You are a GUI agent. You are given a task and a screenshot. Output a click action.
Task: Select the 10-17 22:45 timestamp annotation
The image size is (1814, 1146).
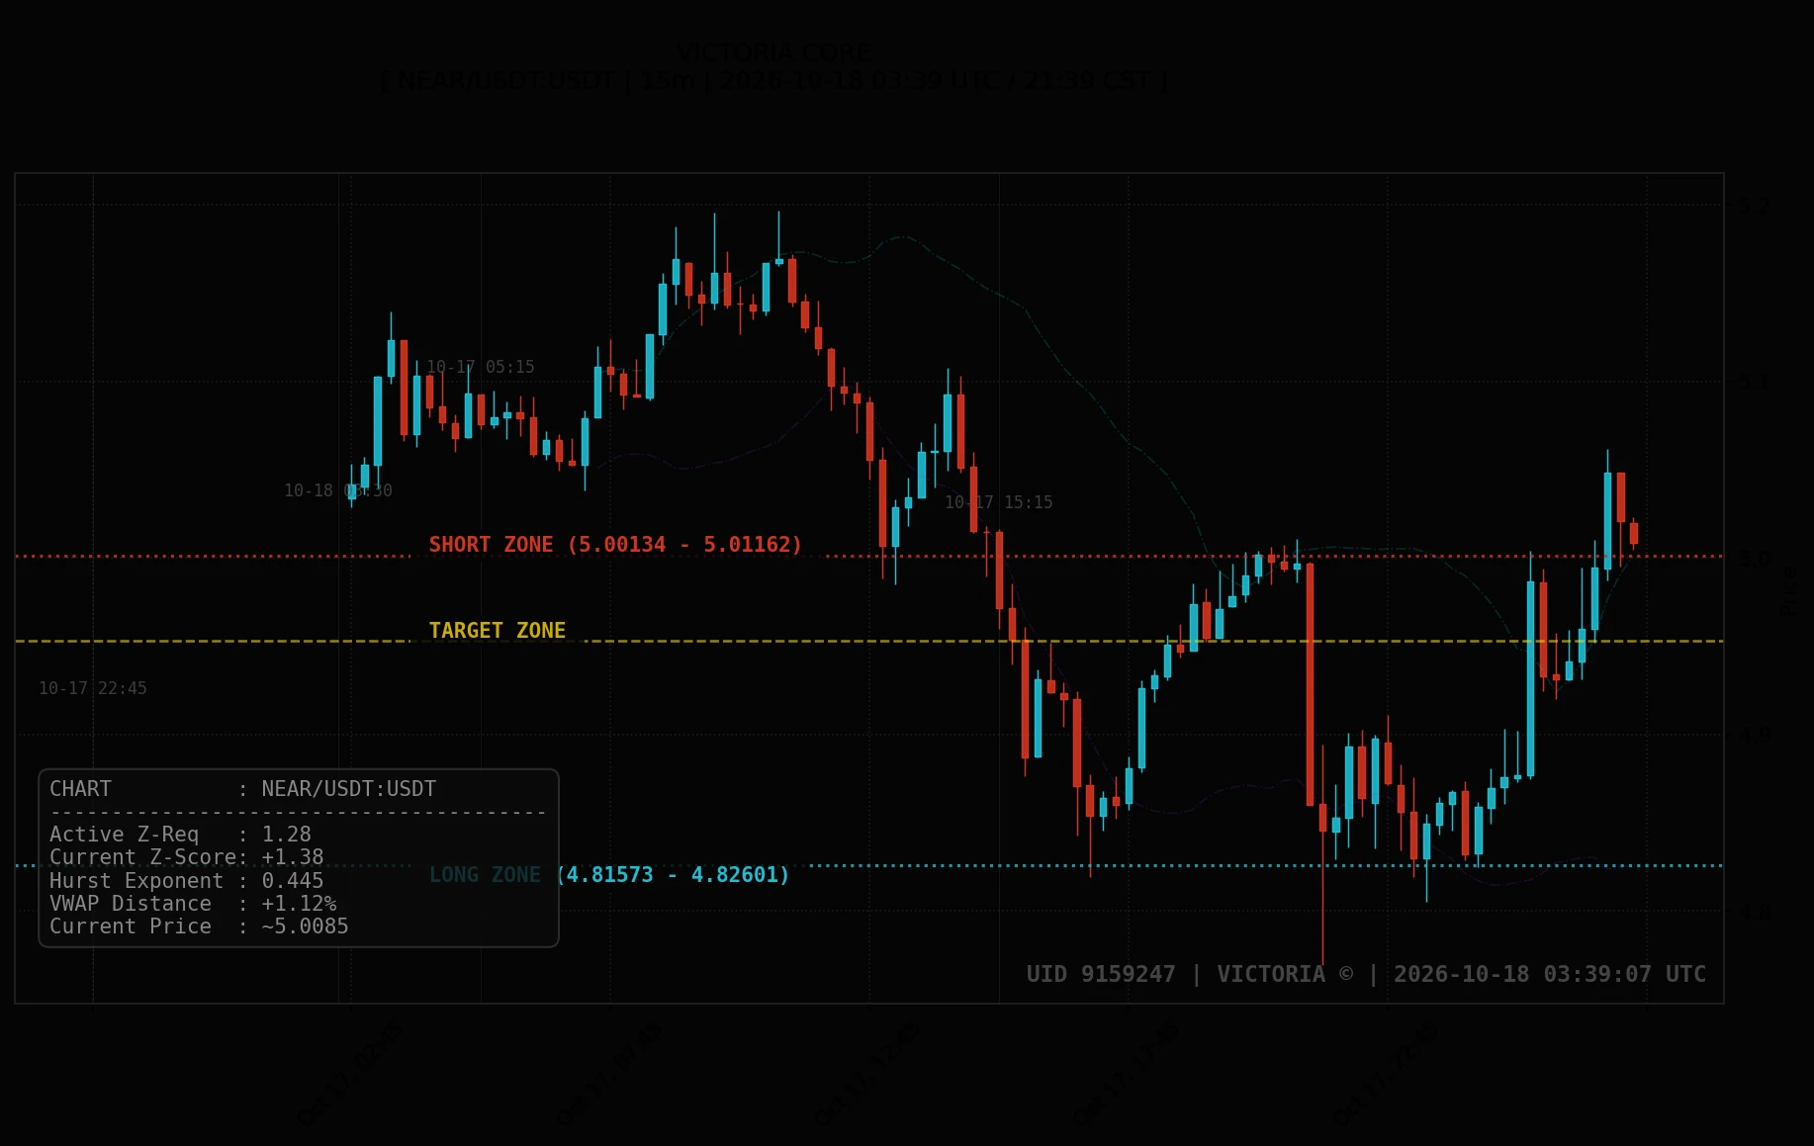[x=93, y=688]
